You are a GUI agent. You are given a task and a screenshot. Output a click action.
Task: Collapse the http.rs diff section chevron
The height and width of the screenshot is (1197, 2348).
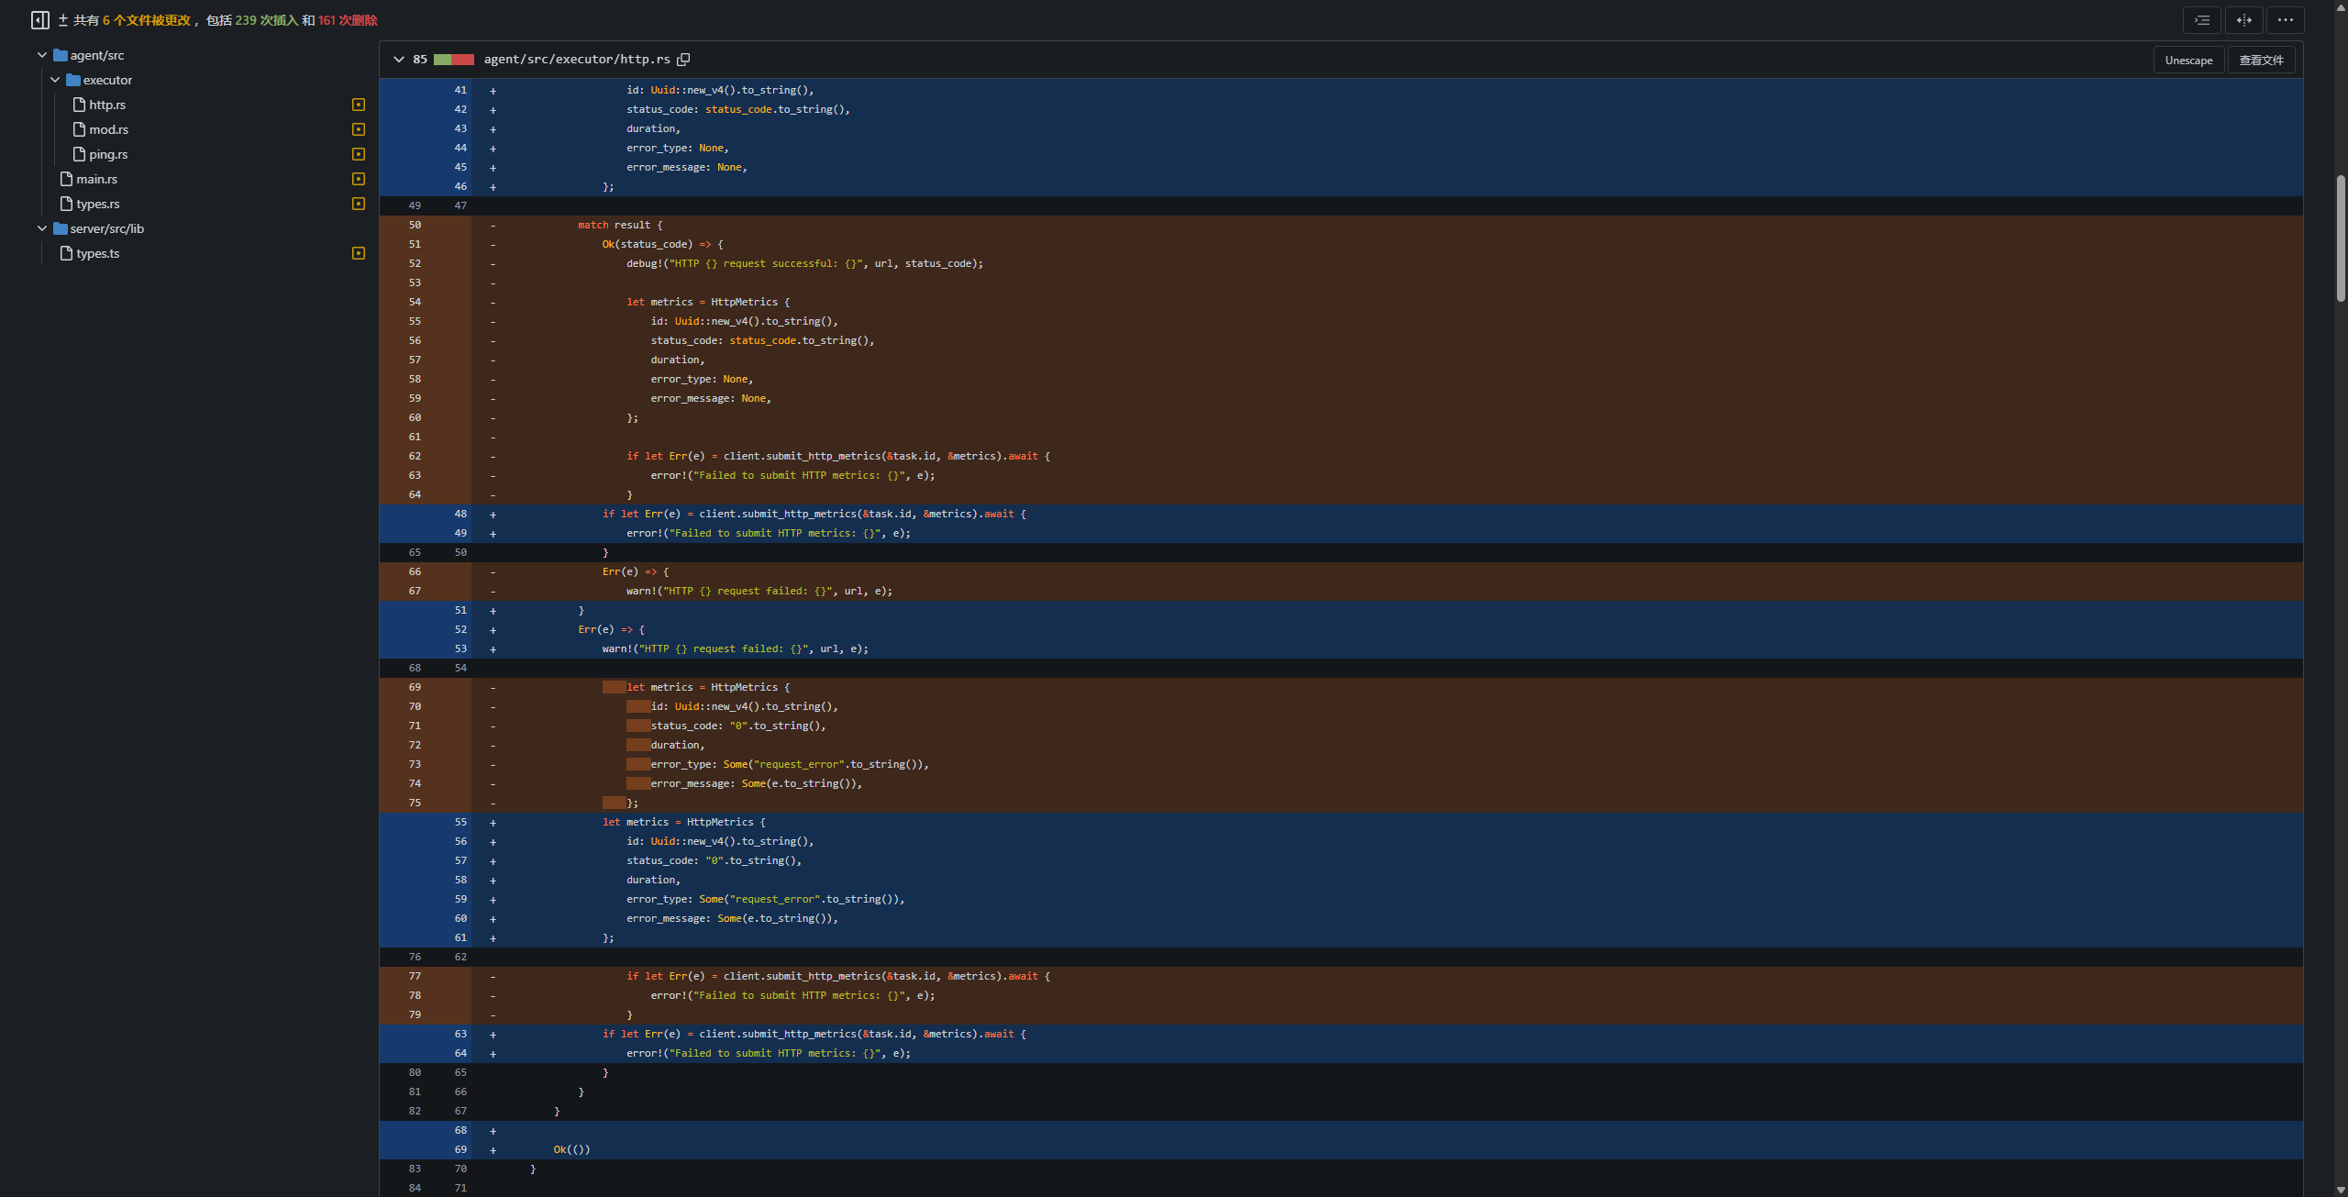pyautogui.click(x=398, y=60)
